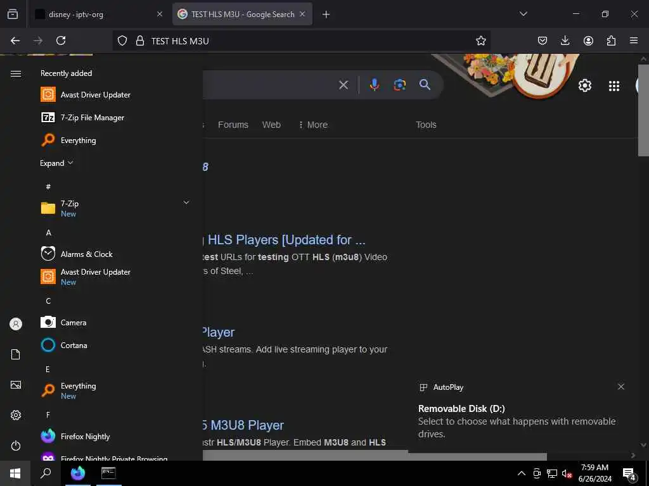Switch to Firefox Nightly in the taskbar

tap(77, 473)
